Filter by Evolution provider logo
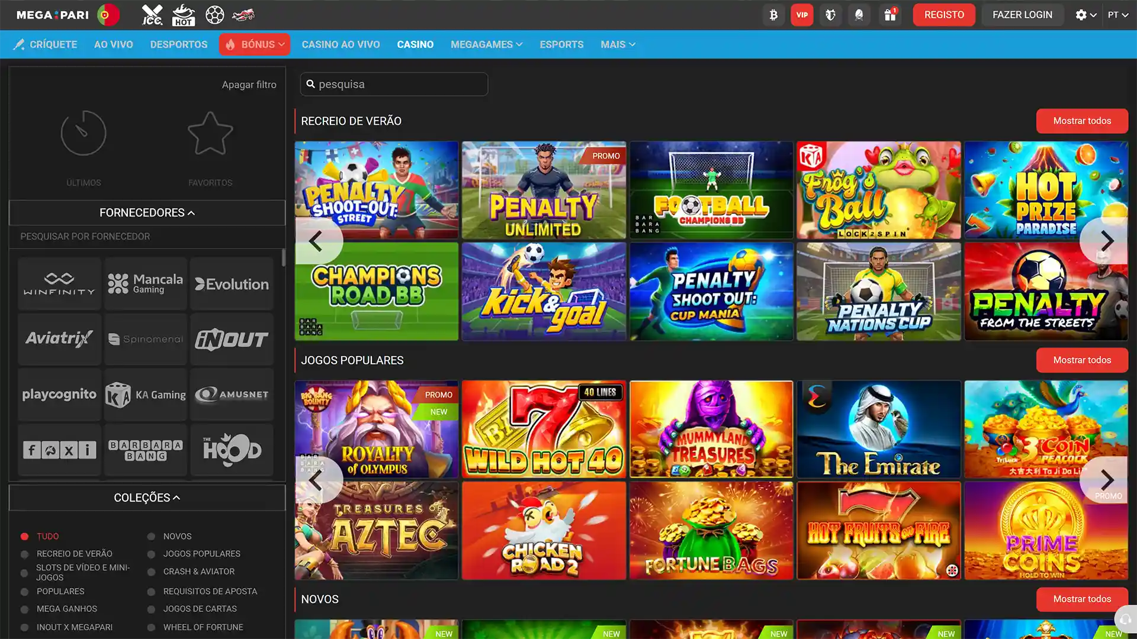The width and height of the screenshot is (1137, 639). [232, 284]
